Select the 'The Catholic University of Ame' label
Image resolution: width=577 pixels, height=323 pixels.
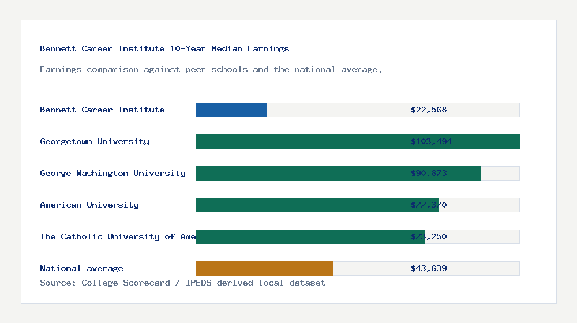(118, 236)
